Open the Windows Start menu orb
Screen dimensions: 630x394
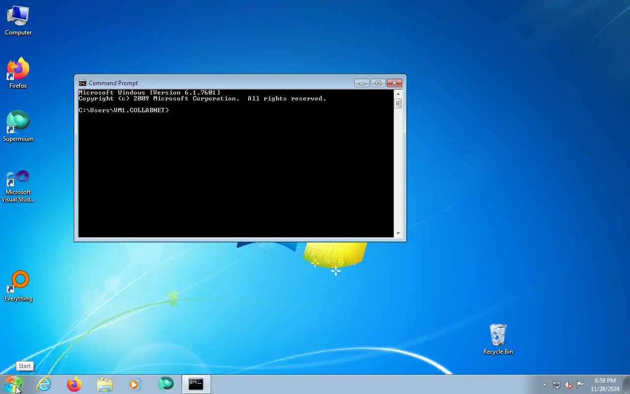click(13, 384)
